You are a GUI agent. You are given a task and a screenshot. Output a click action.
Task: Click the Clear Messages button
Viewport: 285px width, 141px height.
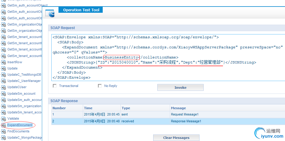(176, 138)
